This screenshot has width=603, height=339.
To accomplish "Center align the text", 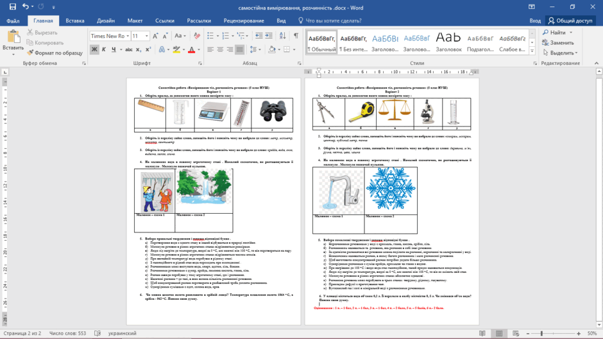I will coord(220,49).
